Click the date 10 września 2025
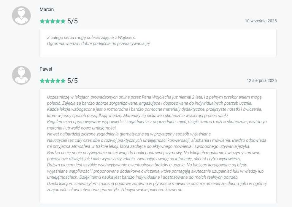Viewport: 292px width, 207px height. click(261, 21)
